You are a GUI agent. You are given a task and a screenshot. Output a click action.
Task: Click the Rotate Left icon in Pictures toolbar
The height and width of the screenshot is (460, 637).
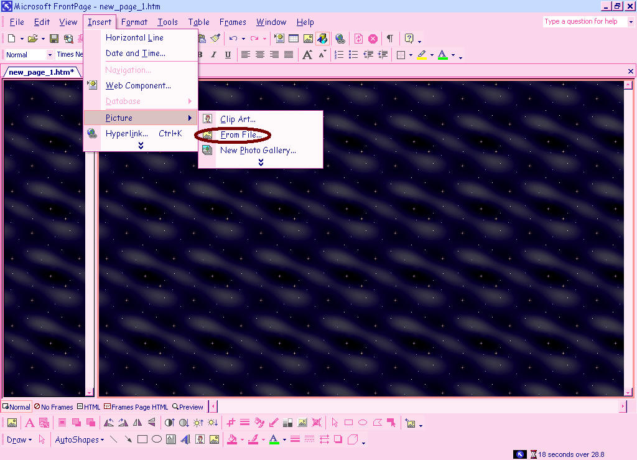108,423
